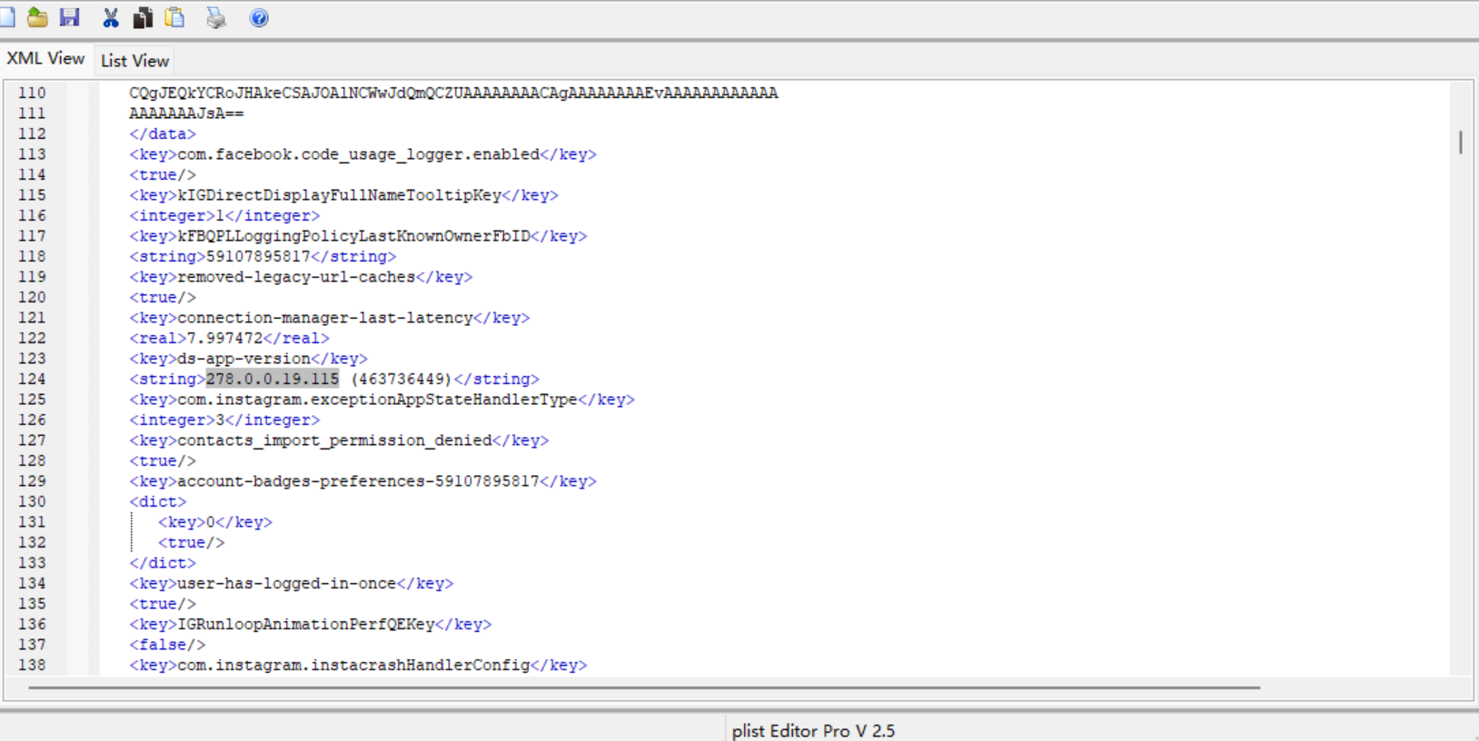Click the indented <true/> on line 132
This screenshot has width=1479, height=741.
point(191,543)
